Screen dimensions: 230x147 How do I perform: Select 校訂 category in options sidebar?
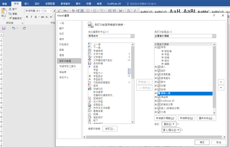click(62, 34)
